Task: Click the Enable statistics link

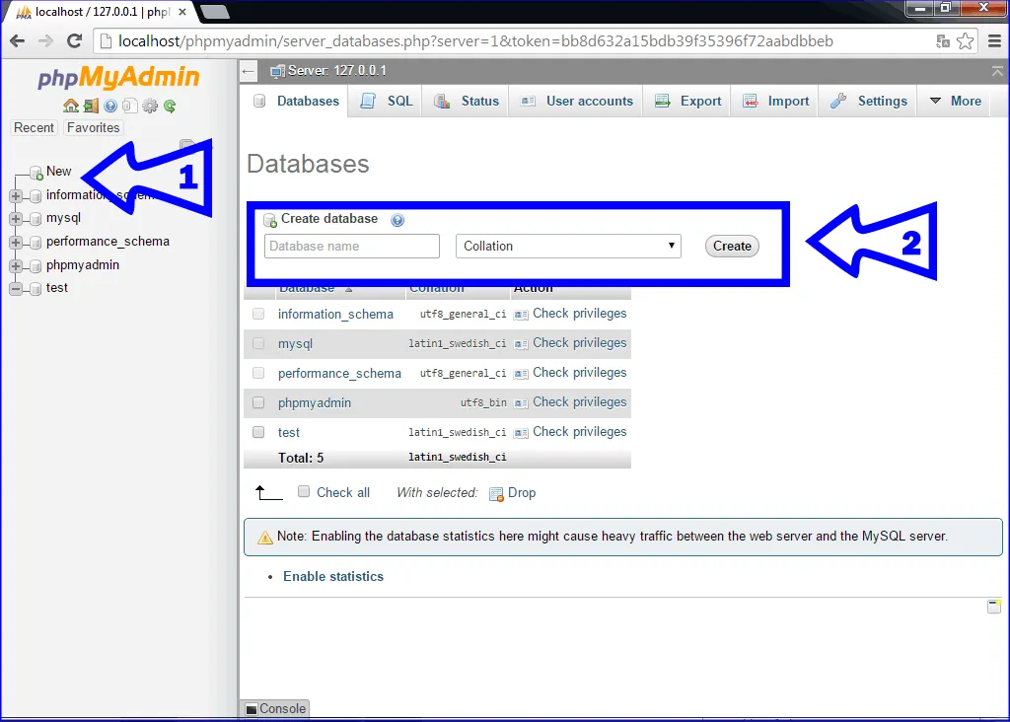Action: tap(333, 576)
